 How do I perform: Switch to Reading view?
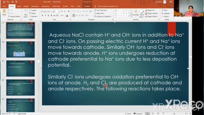158,114
